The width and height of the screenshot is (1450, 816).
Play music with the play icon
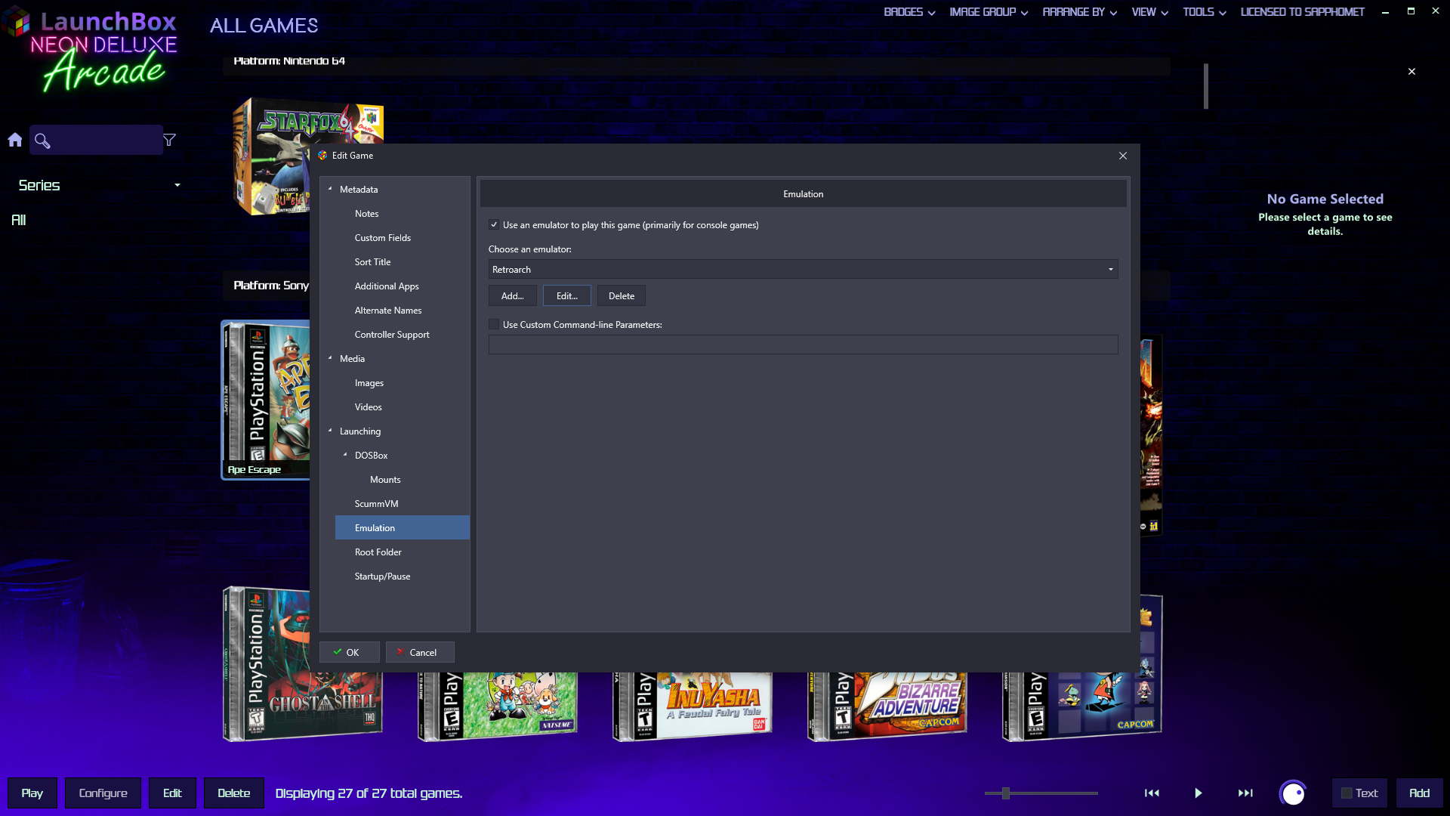1199,793
